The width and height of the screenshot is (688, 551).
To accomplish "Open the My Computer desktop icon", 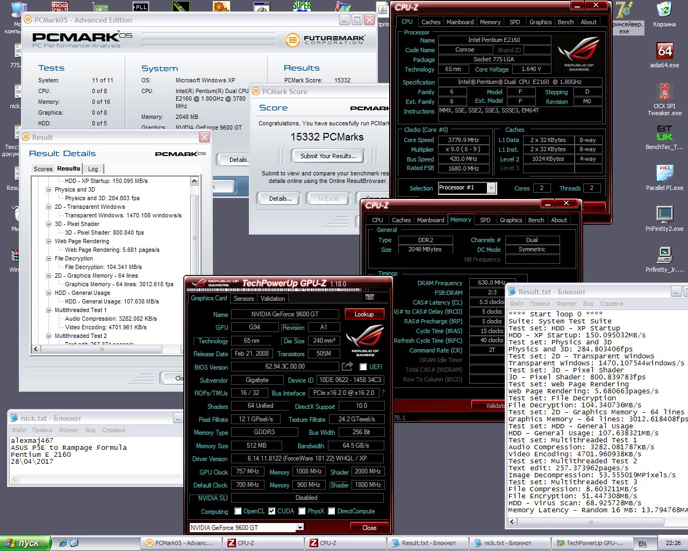I will (18, 10).
